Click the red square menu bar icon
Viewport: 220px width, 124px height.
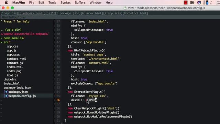[x=186, y=2]
